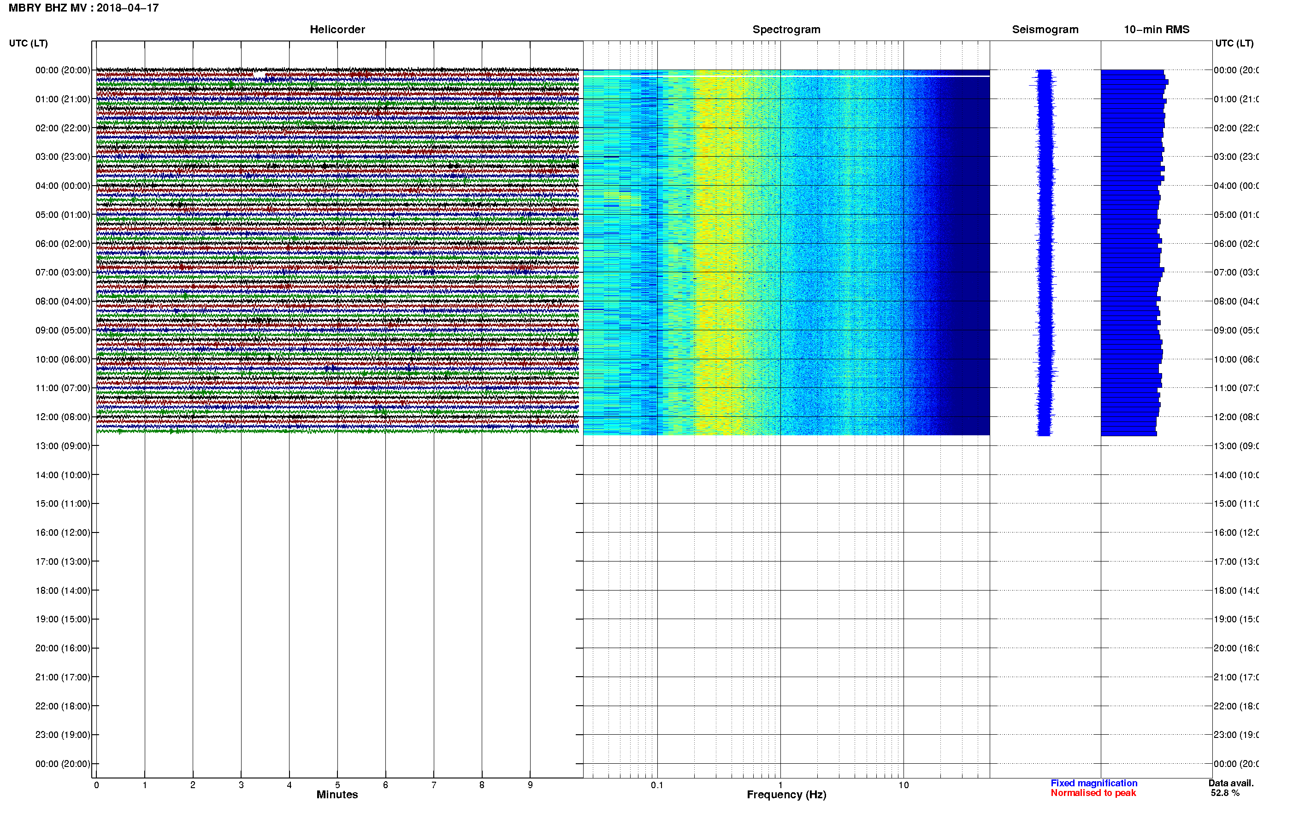The image size is (1311, 819).
Task: Click the '10' frequency tick label
Action: [904, 785]
